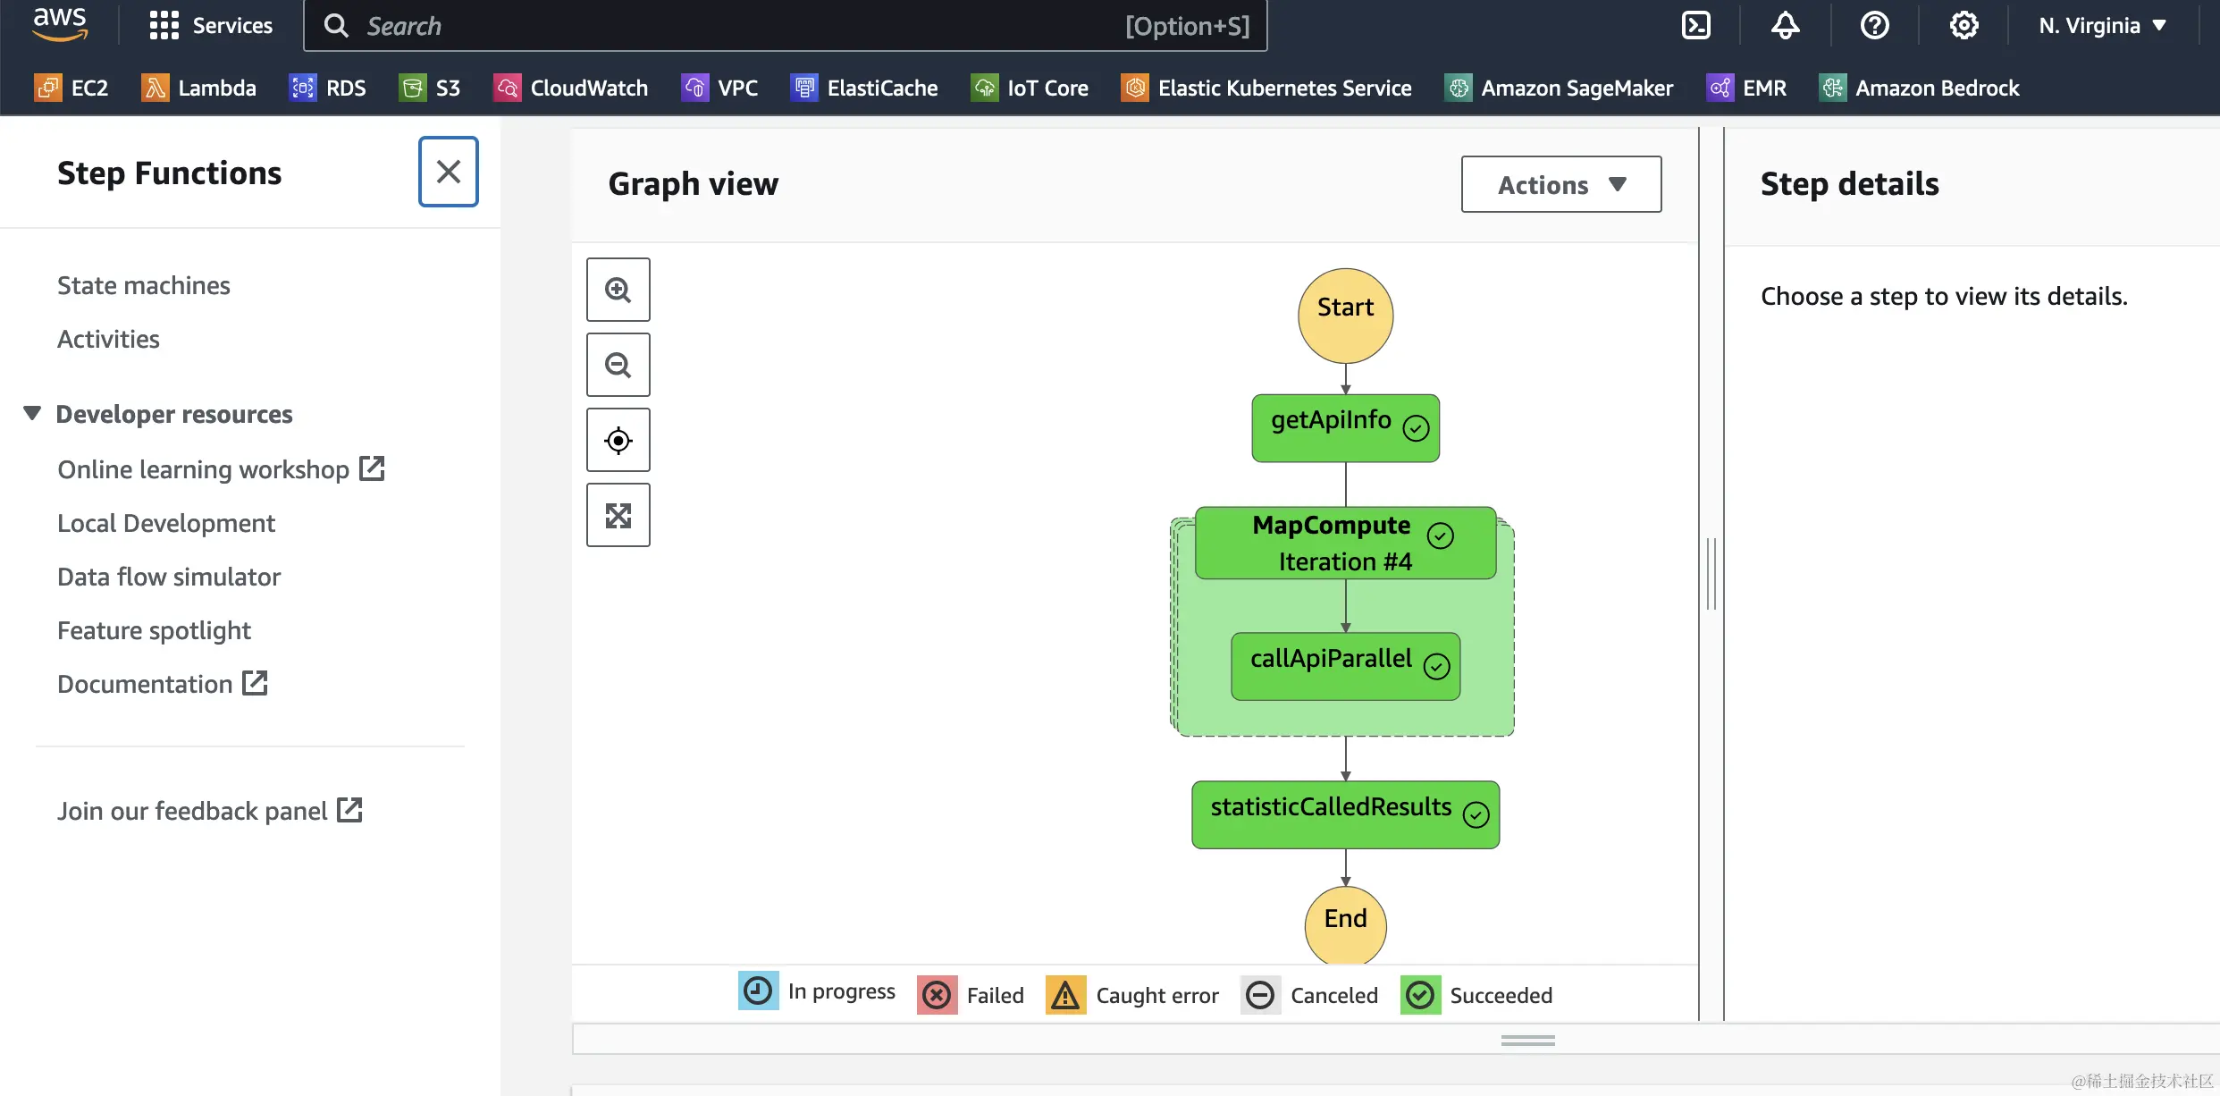Viewport: 2220px width, 1096px height.
Task: Go to Activities
Action: pyautogui.click(x=108, y=339)
